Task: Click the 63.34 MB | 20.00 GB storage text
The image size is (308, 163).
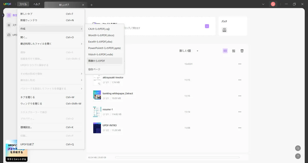Action: (x=97, y=157)
